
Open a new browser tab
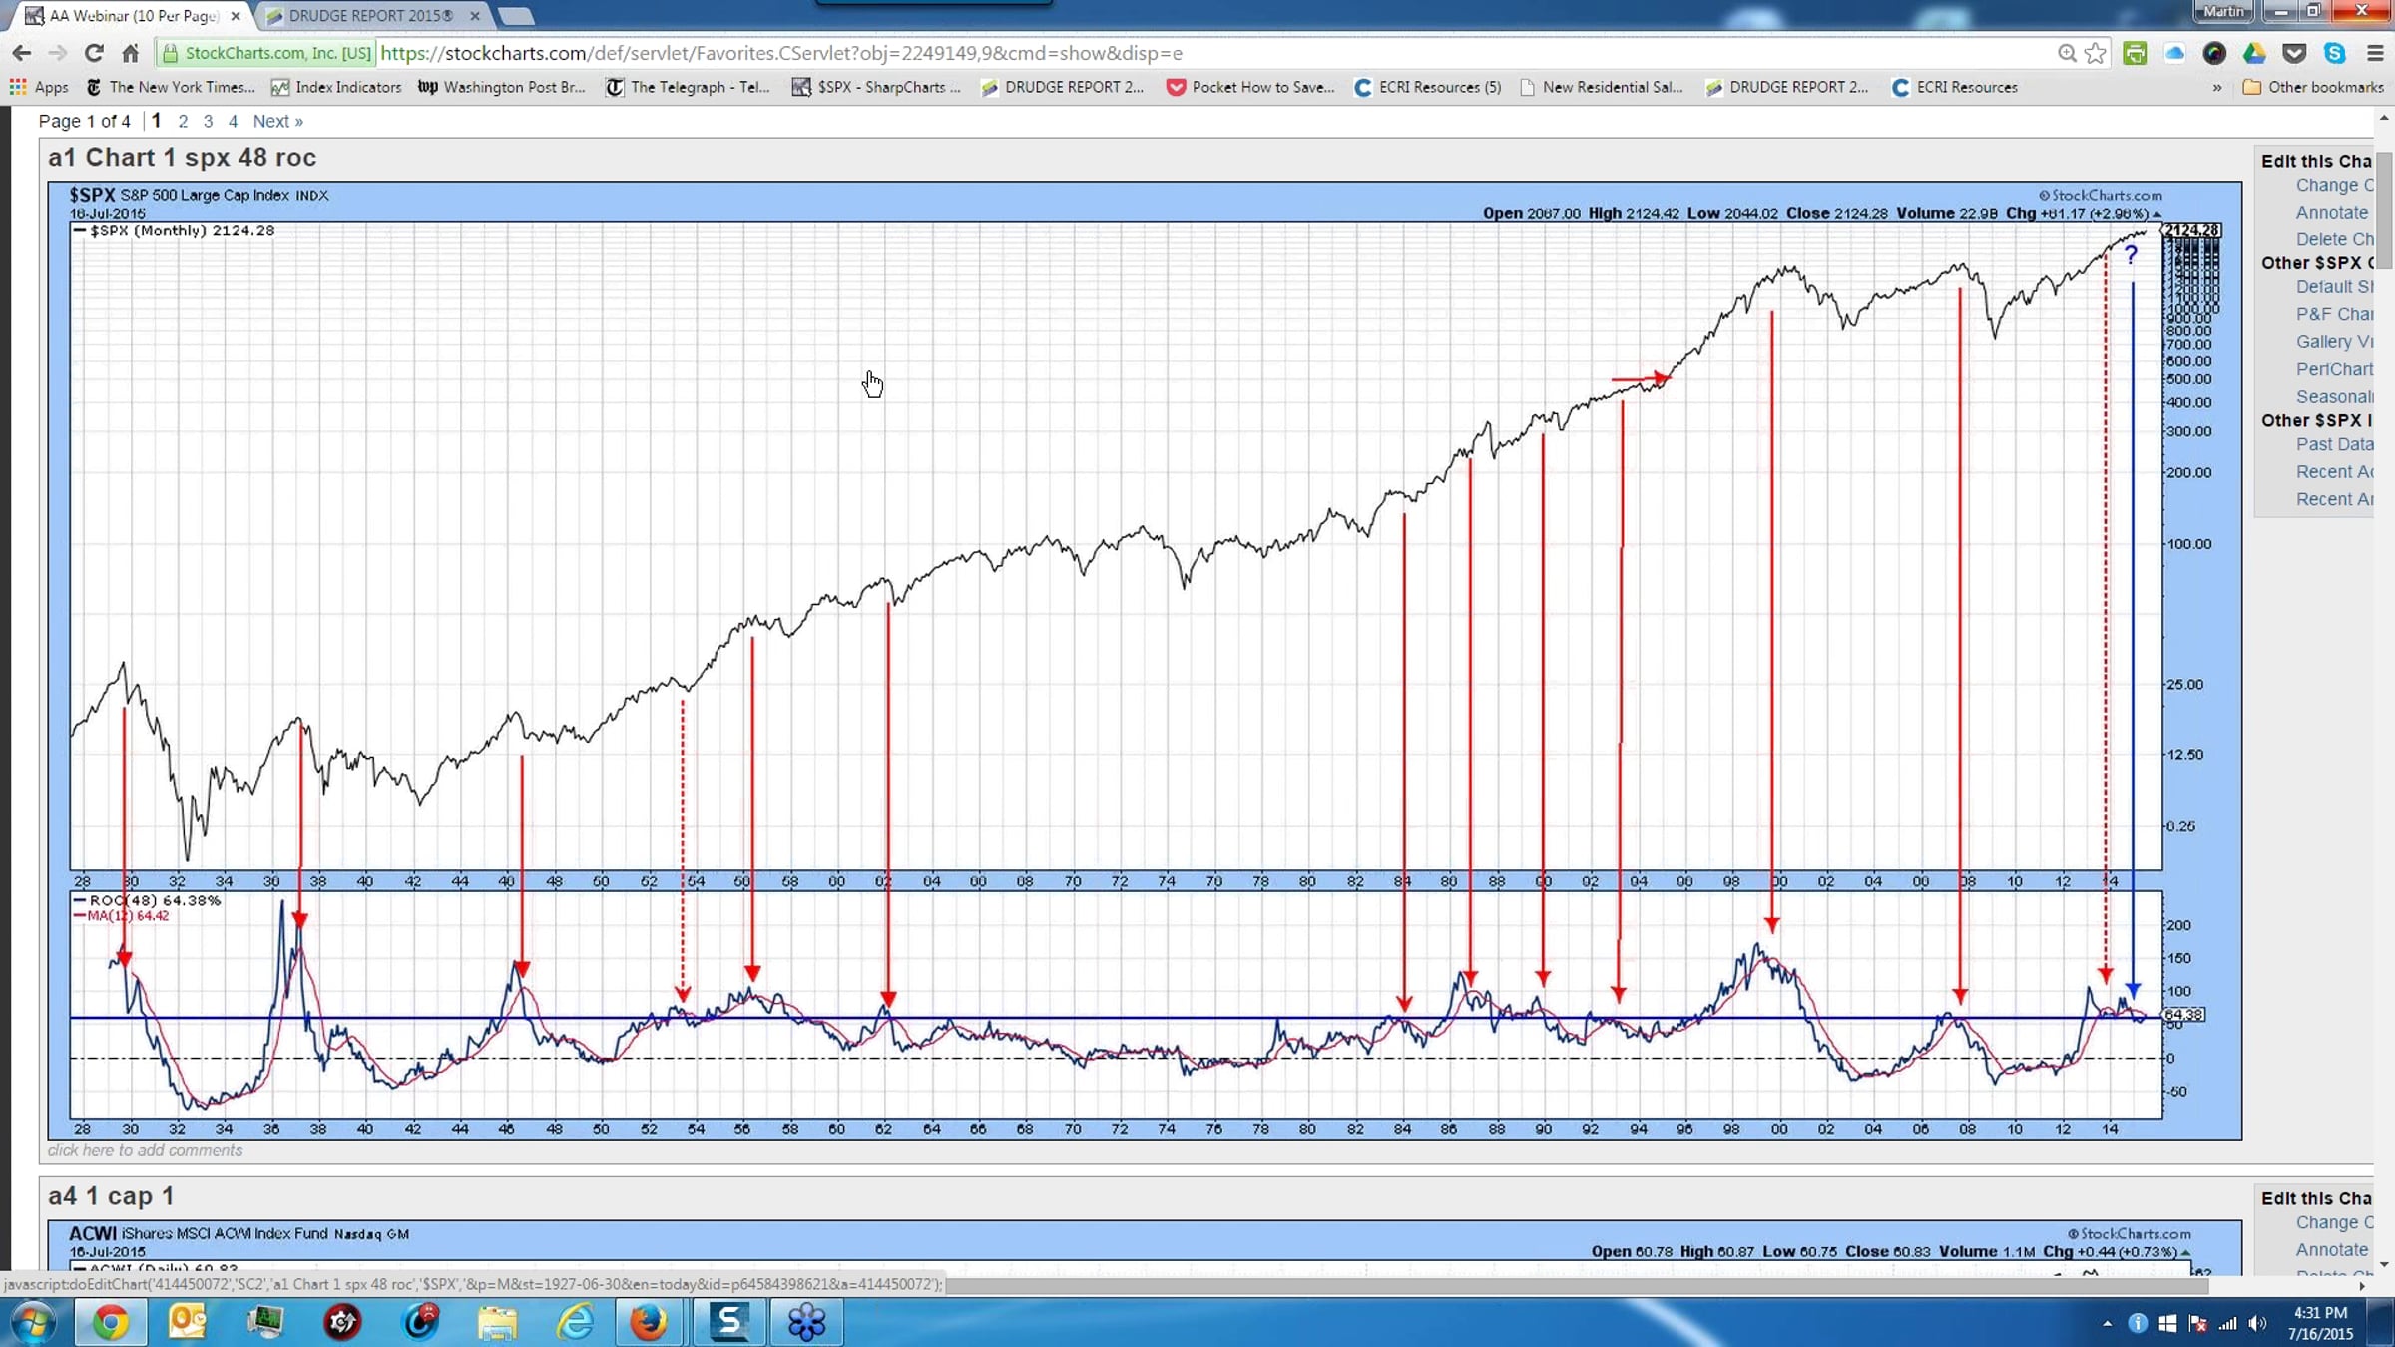(x=515, y=16)
